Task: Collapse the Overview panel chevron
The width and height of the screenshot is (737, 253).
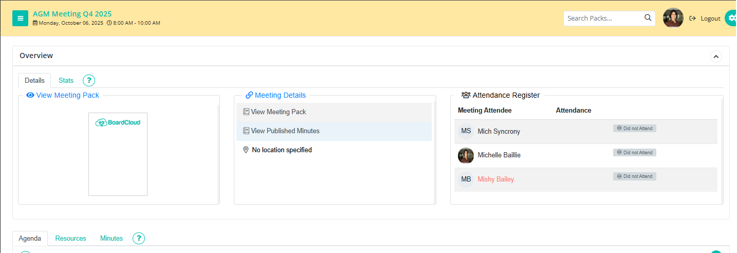Action: pyautogui.click(x=716, y=57)
